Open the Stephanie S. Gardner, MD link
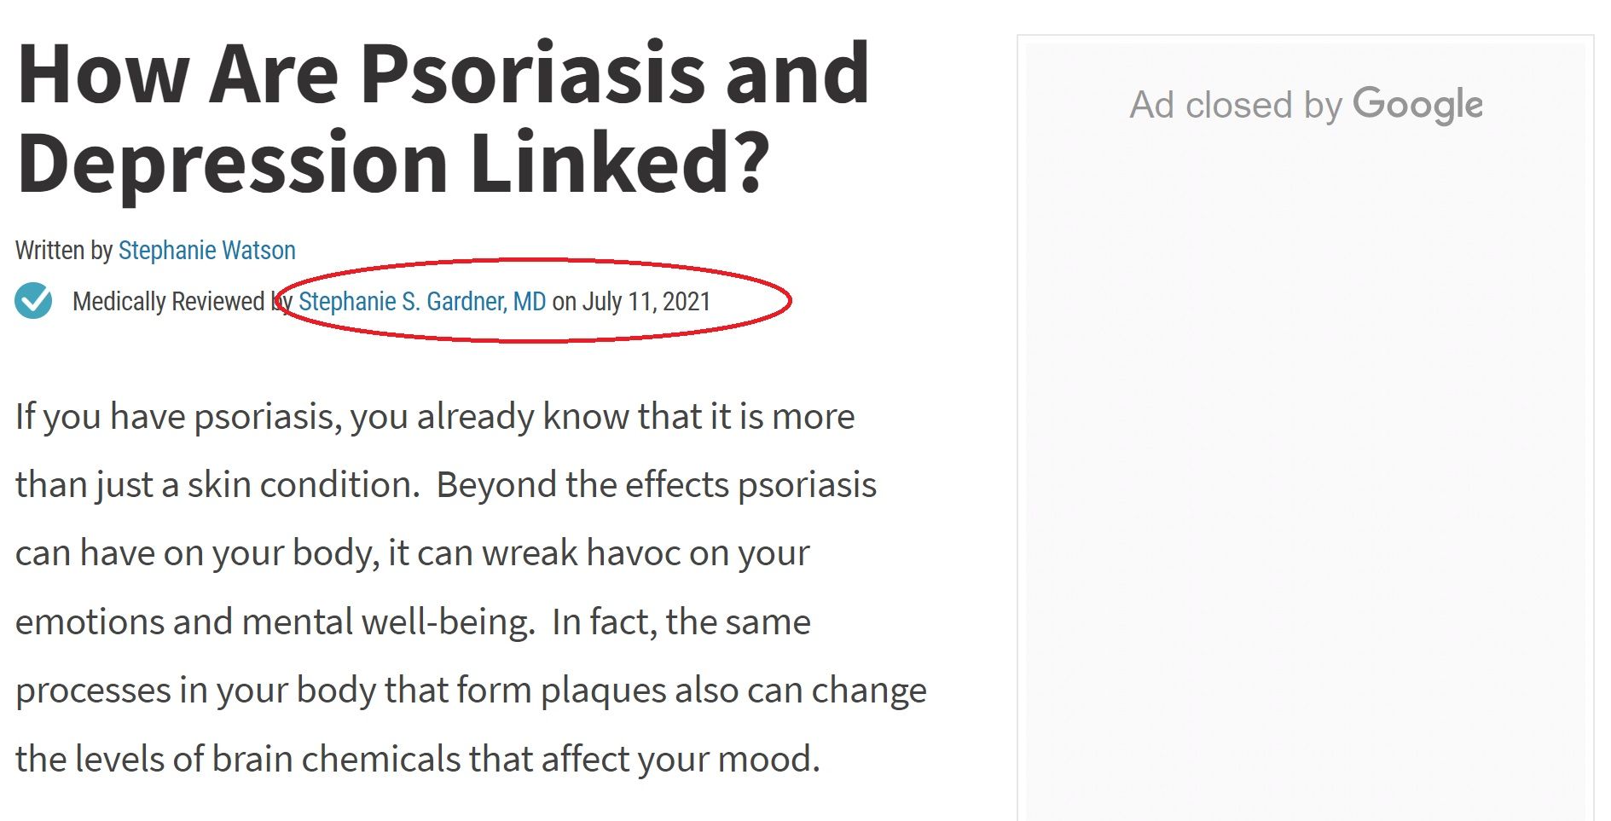This screenshot has height=821, width=1611. click(x=421, y=302)
